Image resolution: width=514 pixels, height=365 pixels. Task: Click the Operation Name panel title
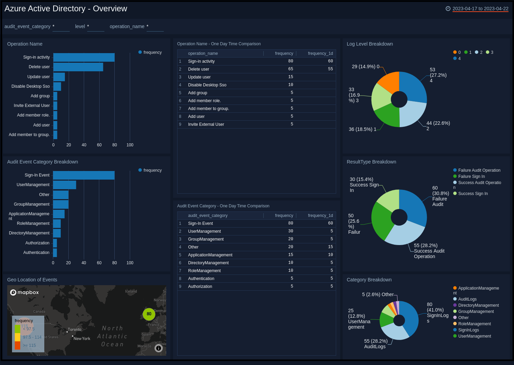tap(25, 44)
